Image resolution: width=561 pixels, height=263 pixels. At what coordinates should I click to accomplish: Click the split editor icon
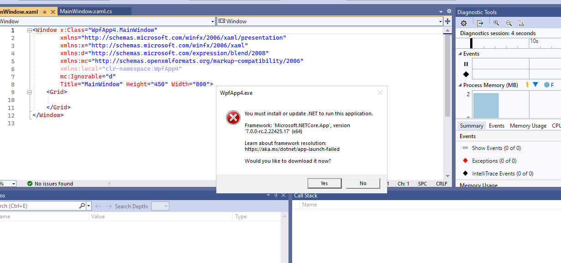tap(447, 21)
